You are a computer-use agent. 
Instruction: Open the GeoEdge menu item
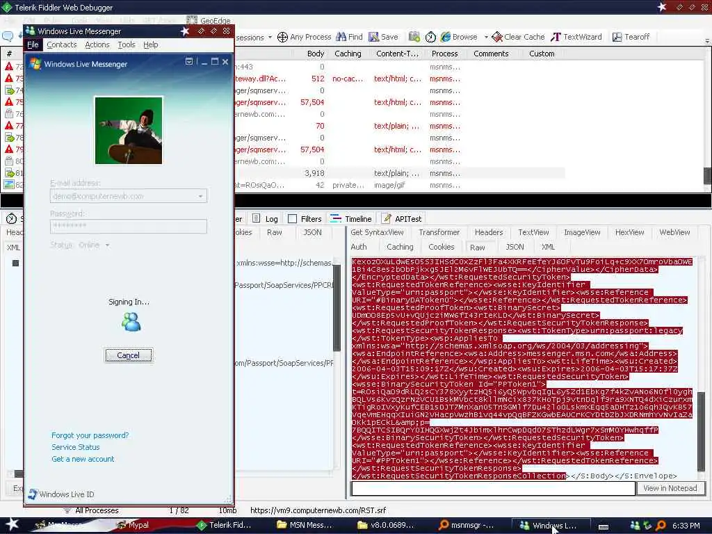[x=209, y=20]
